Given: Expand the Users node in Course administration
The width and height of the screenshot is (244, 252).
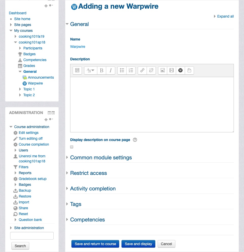Looking at the screenshot, I should coord(16,150).
